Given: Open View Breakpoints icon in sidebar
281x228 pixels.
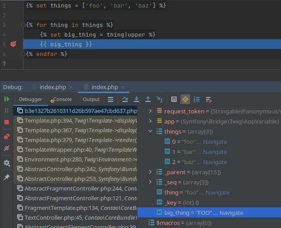Looking at the screenshot, I should click(7, 137).
